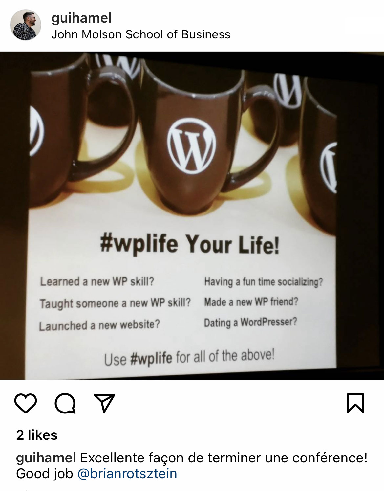The width and height of the screenshot is (384, 491).
Task: Open comments via the speech bubble icon
Action: [x=65, y=403]
